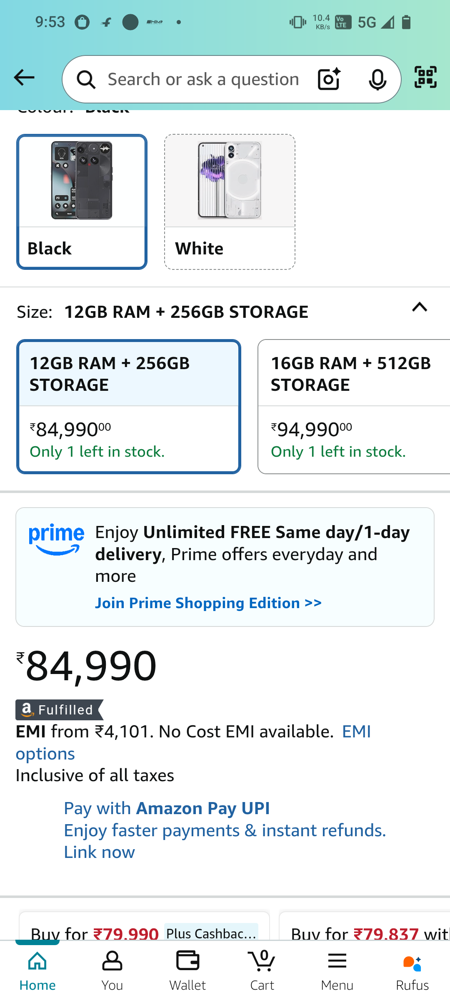The width and height of the screenshot is (450, 1001).
Task: Select the White colour variant
Action: (x=230, y=200)
